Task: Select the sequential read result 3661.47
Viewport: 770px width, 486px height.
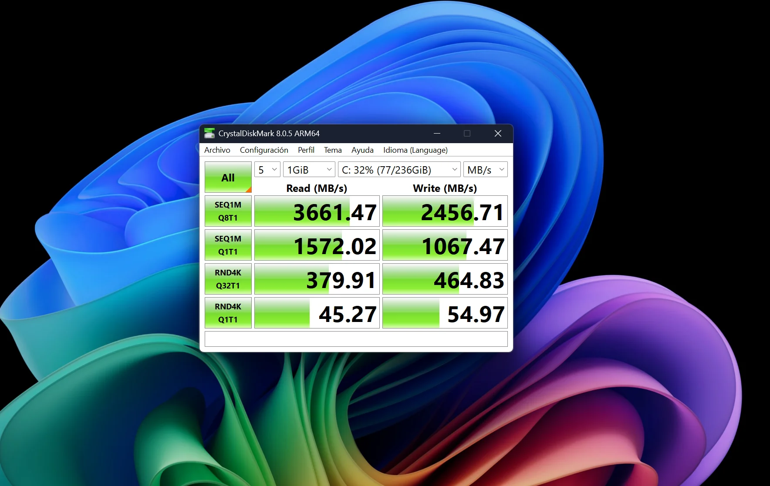Action: click(x=317, y=211)
